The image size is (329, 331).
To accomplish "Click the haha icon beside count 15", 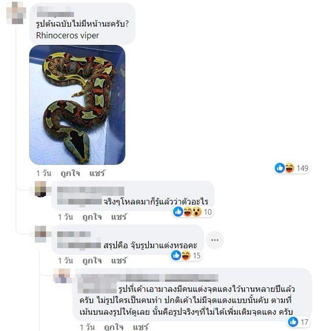I will [186, 256].
